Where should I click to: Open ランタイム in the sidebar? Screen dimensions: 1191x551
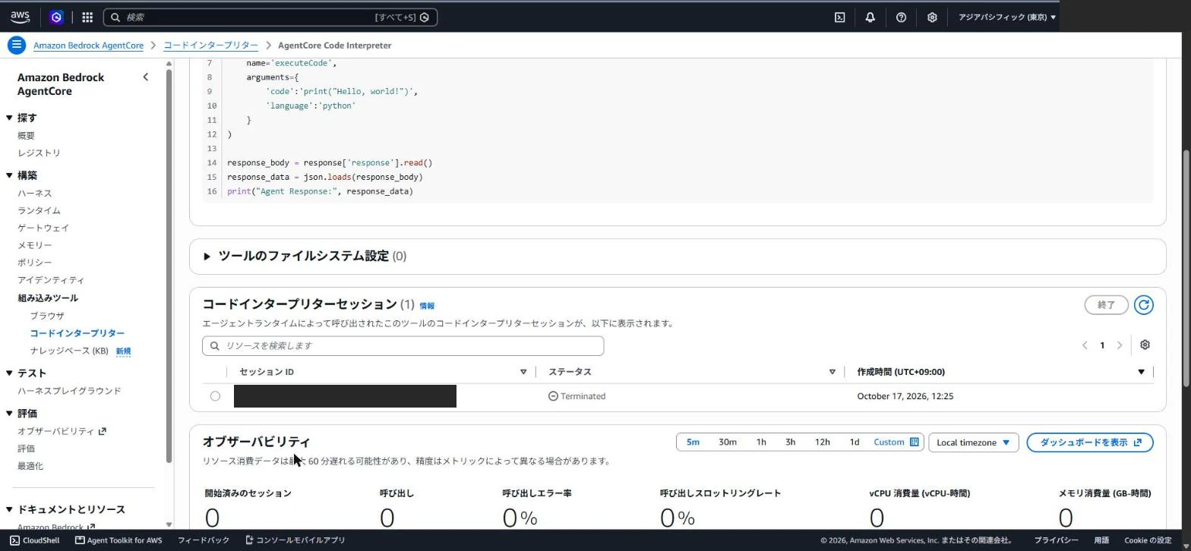click(x=39, y=210)
